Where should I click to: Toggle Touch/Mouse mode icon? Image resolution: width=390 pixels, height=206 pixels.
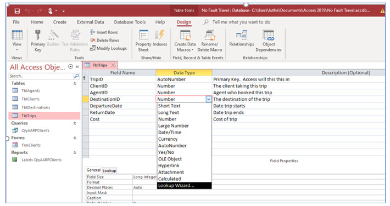(51, 11)
